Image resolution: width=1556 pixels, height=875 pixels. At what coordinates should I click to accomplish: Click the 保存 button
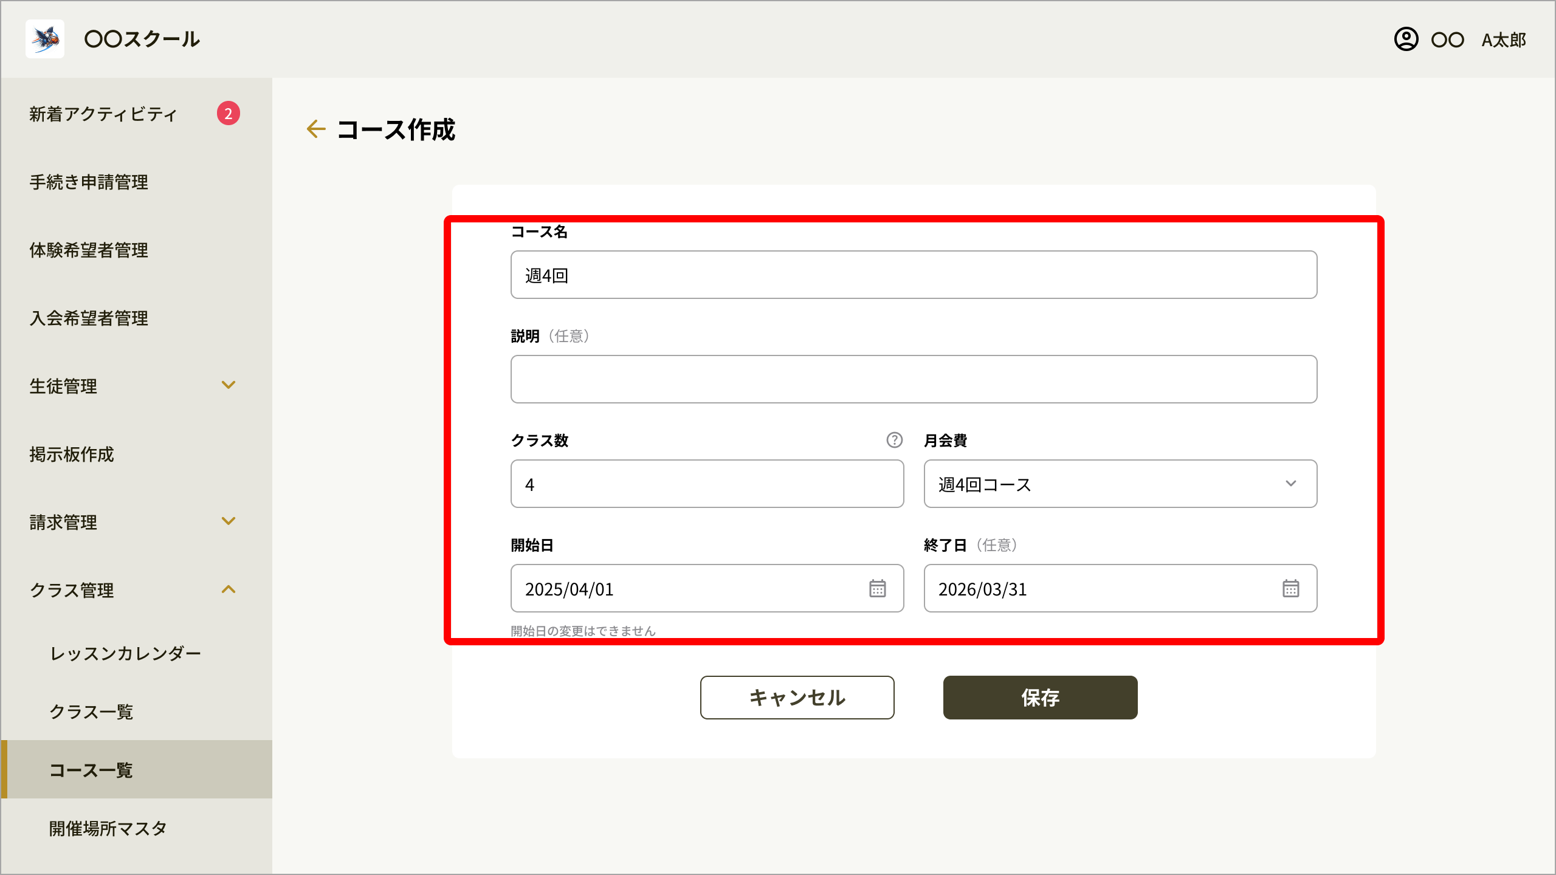pos(1040,698)
